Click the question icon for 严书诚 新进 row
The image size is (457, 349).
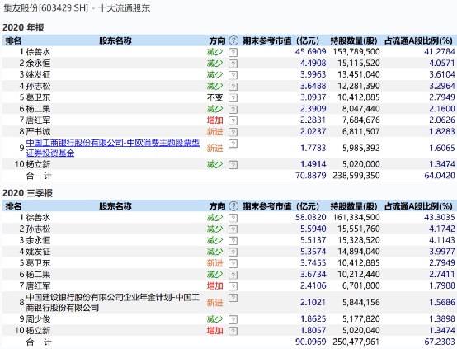tap(233, 132)
